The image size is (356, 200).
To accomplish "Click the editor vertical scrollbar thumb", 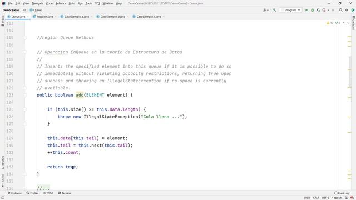I will [350, 72].
